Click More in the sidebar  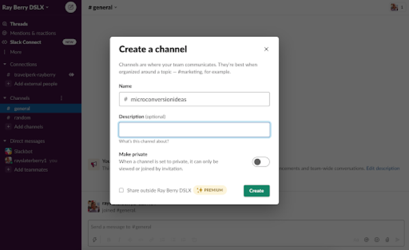(16, 52)
